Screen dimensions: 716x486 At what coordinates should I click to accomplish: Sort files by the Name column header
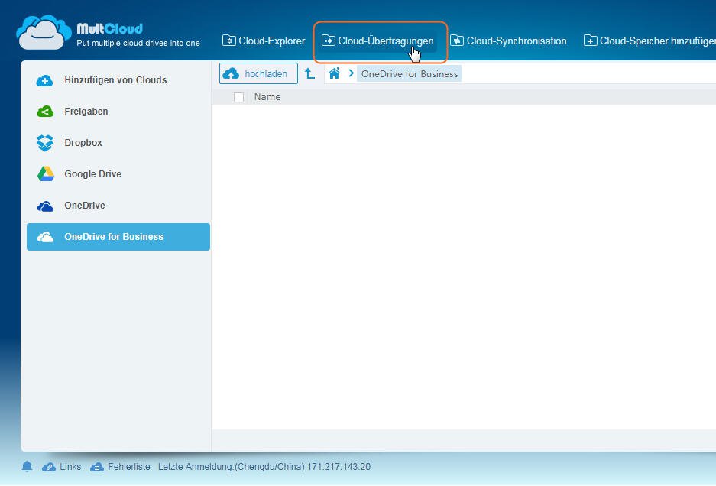[267, 97]
